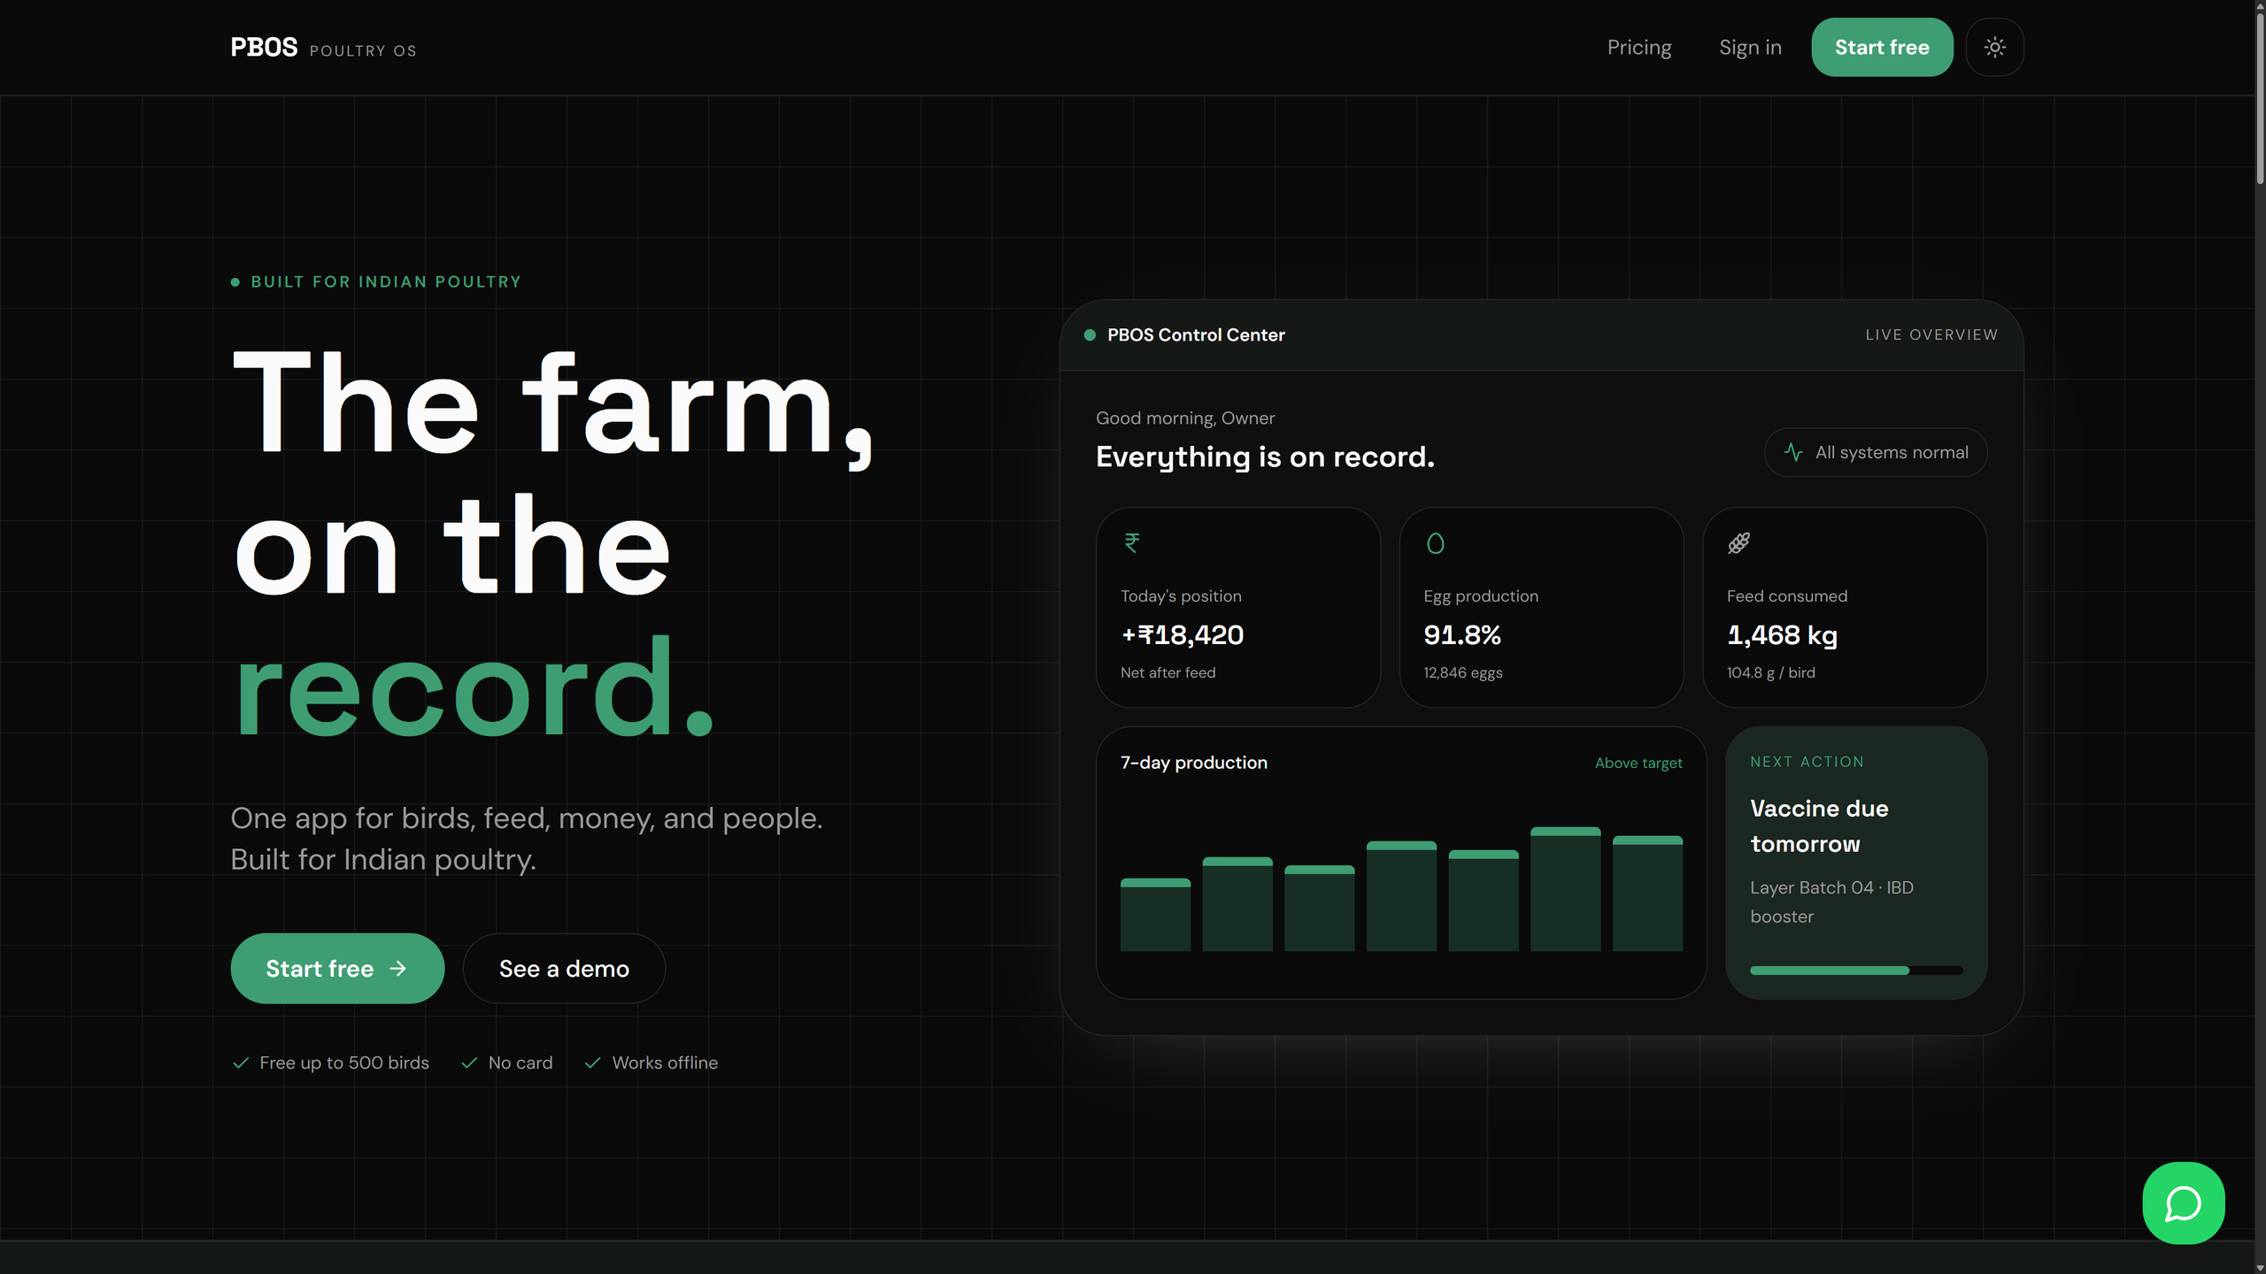2266x1274 pixels.
Task: Click the +₹18,420 value
Action: click(x=1182, y=634)
